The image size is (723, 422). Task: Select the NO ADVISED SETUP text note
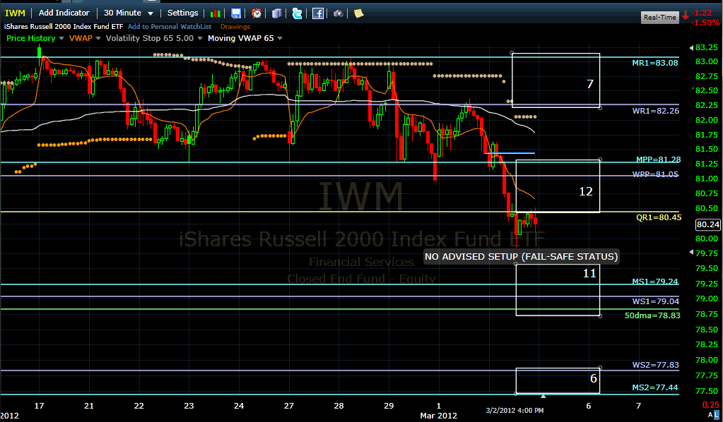(521, 257)
